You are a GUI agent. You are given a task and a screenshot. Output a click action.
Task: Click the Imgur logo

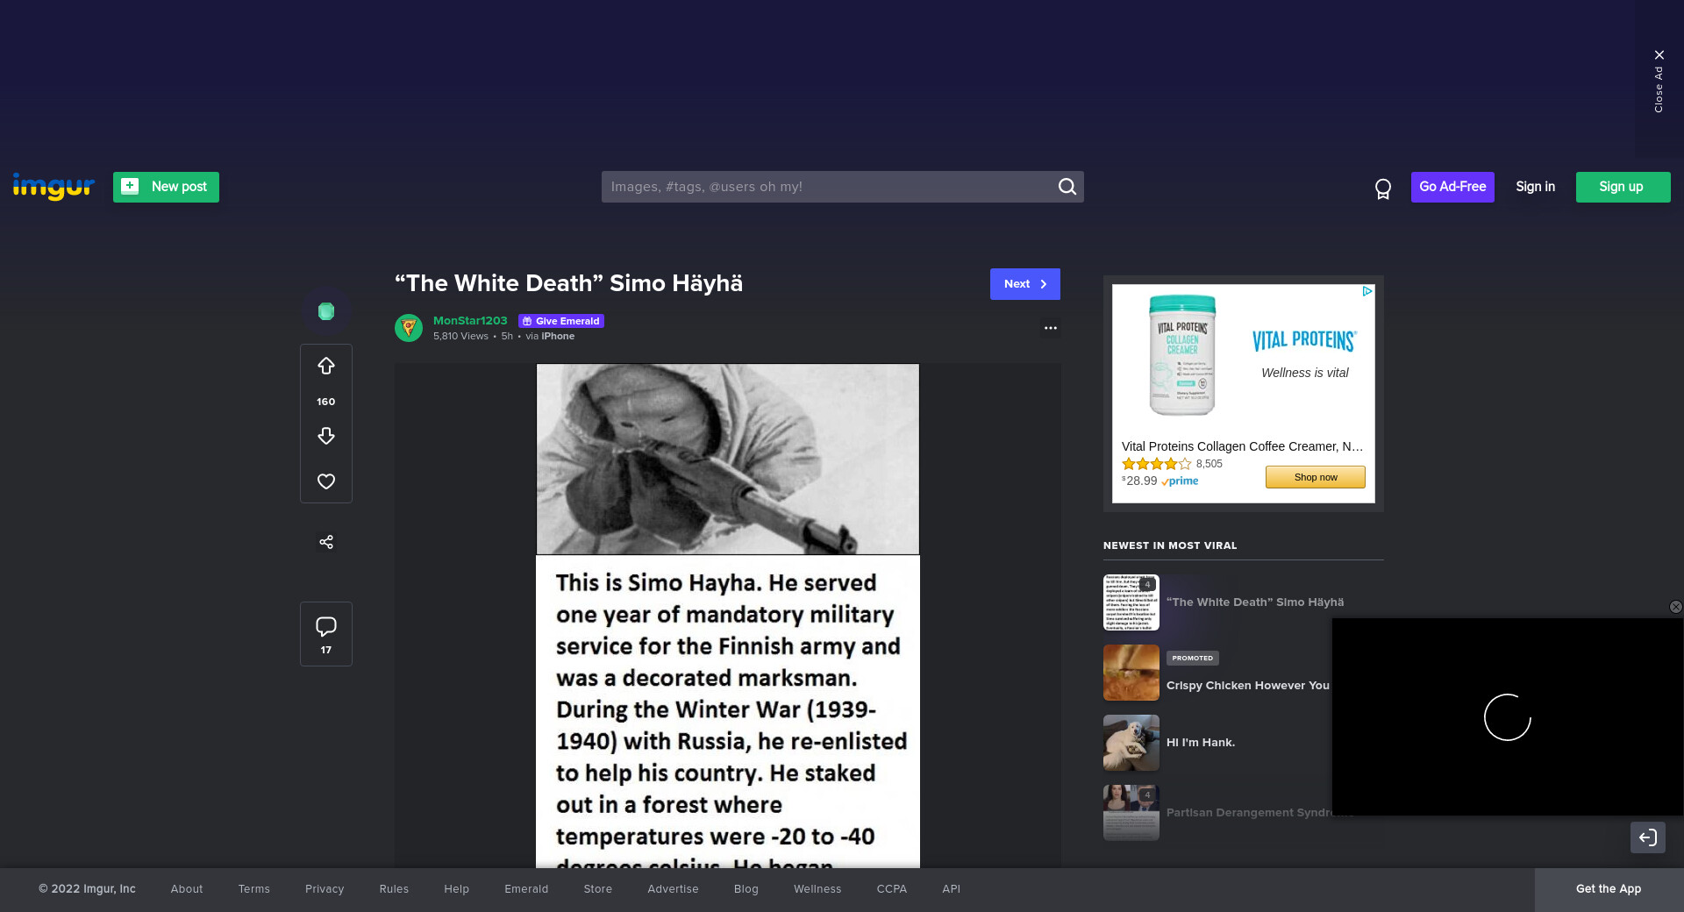pos(54,187)
